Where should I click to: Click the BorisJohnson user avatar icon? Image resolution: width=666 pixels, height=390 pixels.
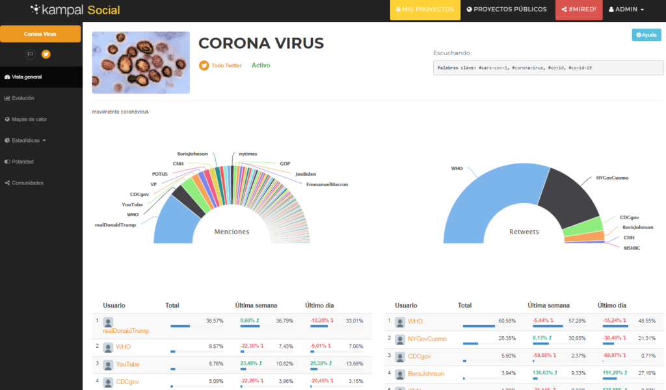[x=400, y=374]
